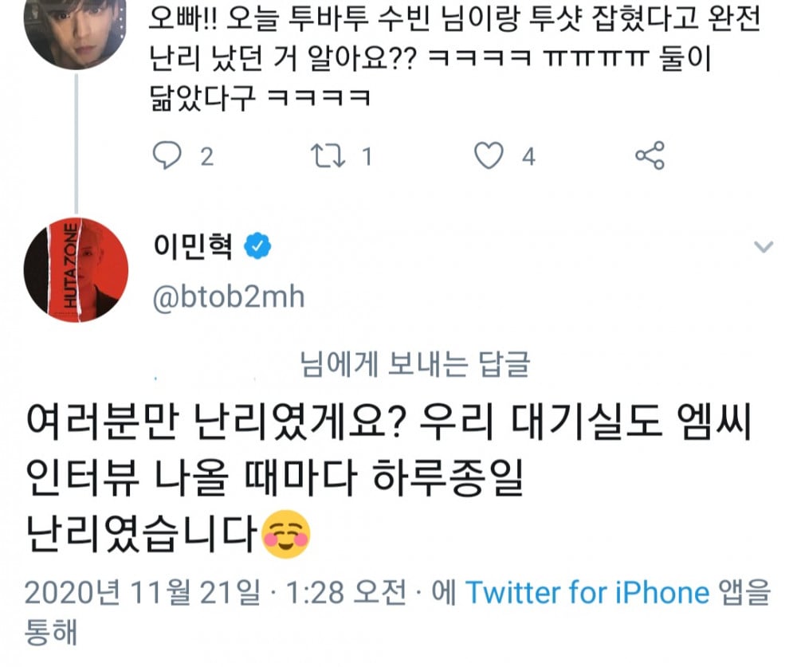The image size is (797, 667).
Task: Click the like count 4
Action: 528,156
